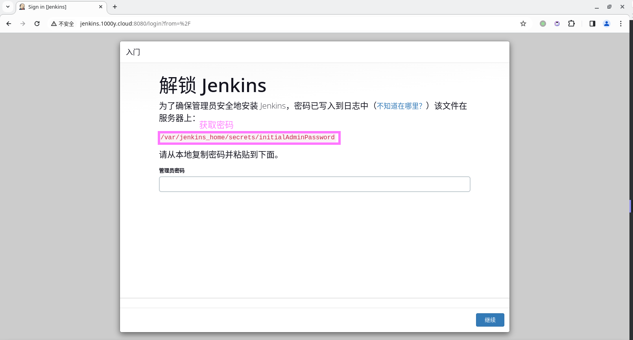Click the browser back arrow
633x340 pixels.
coord(9,24)
